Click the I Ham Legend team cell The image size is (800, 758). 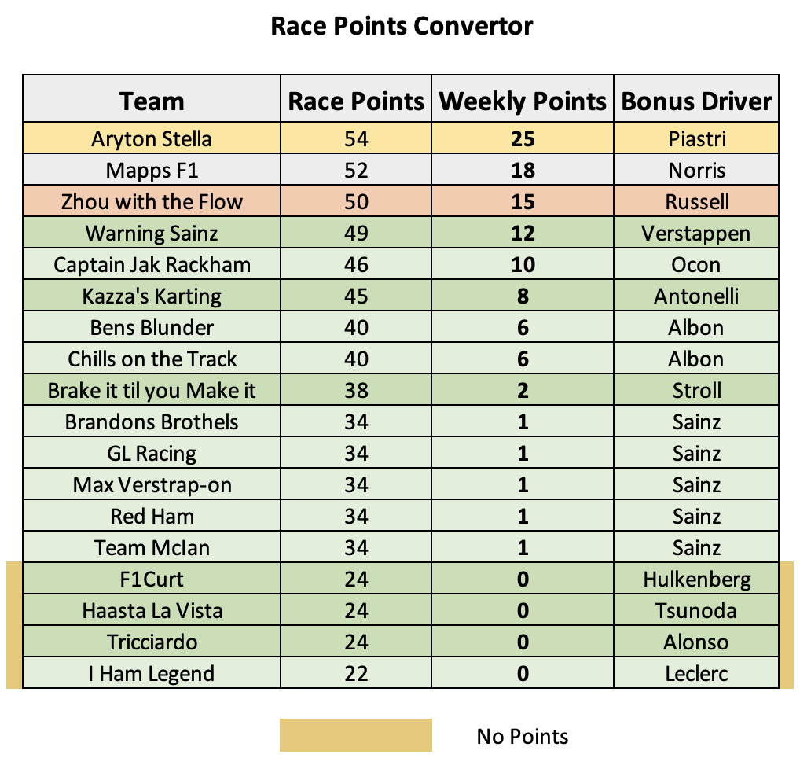(x=152, y=673)
